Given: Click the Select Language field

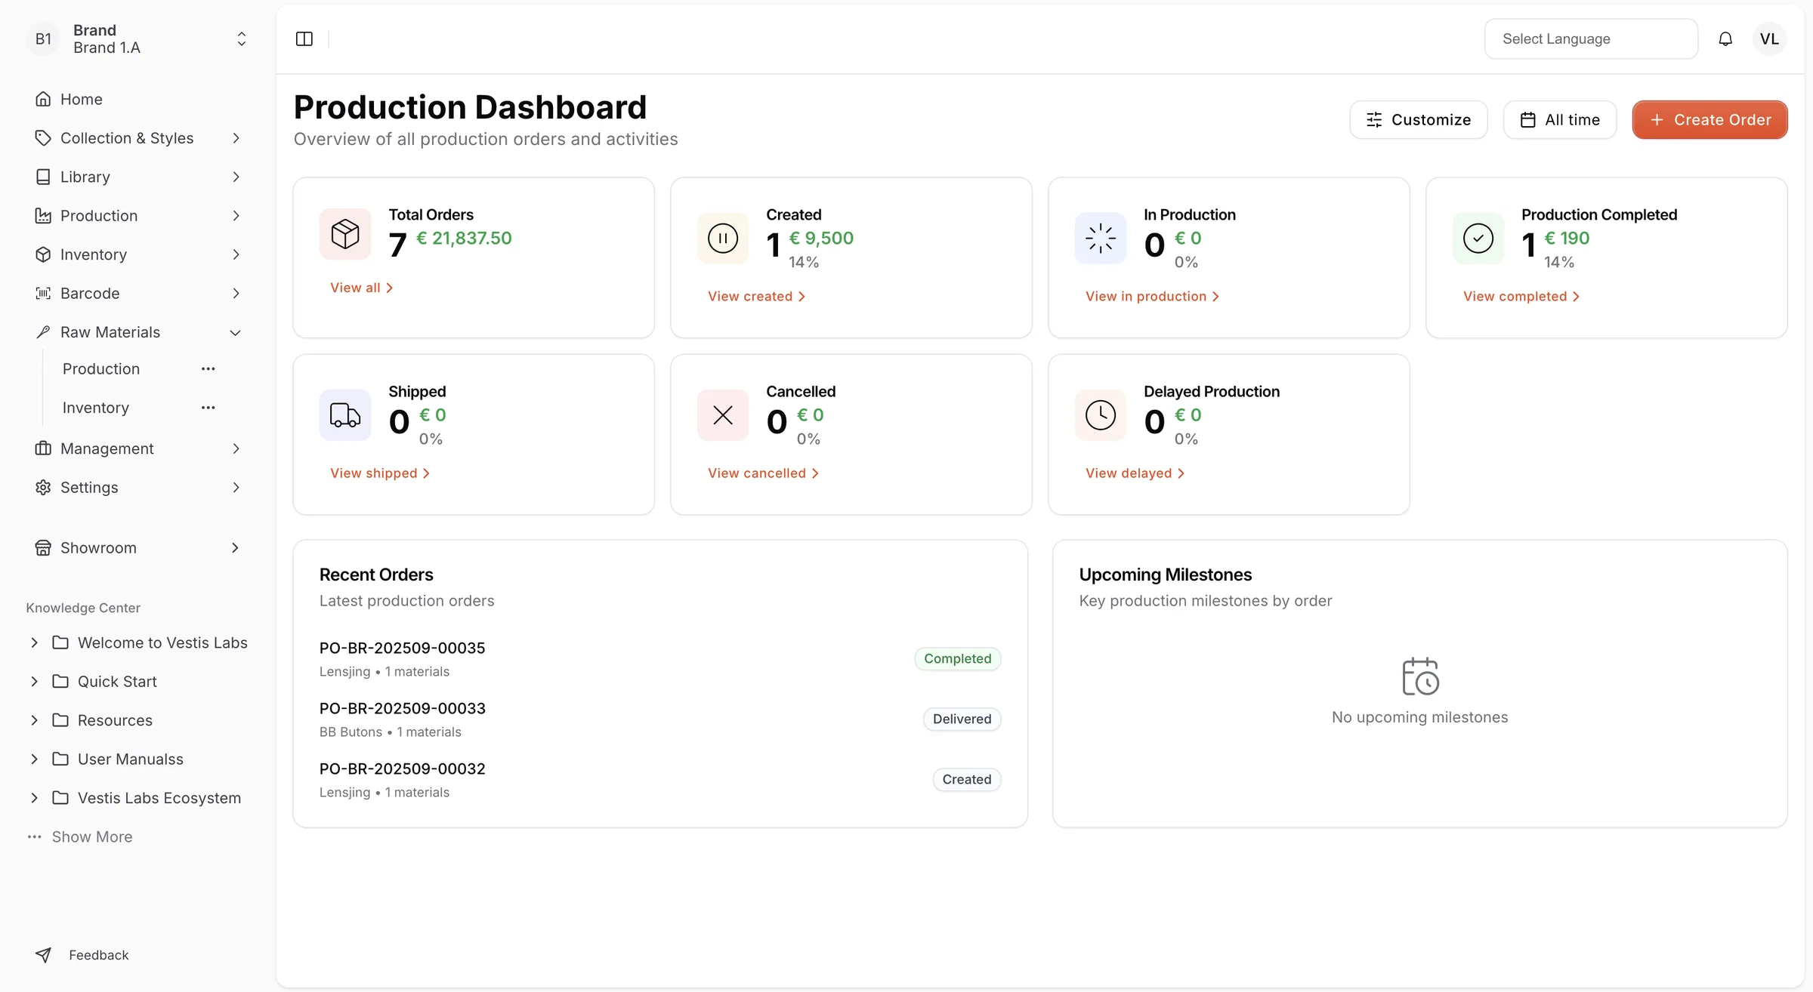Looking at the screenshot, I should click(x=1591, y=39).
